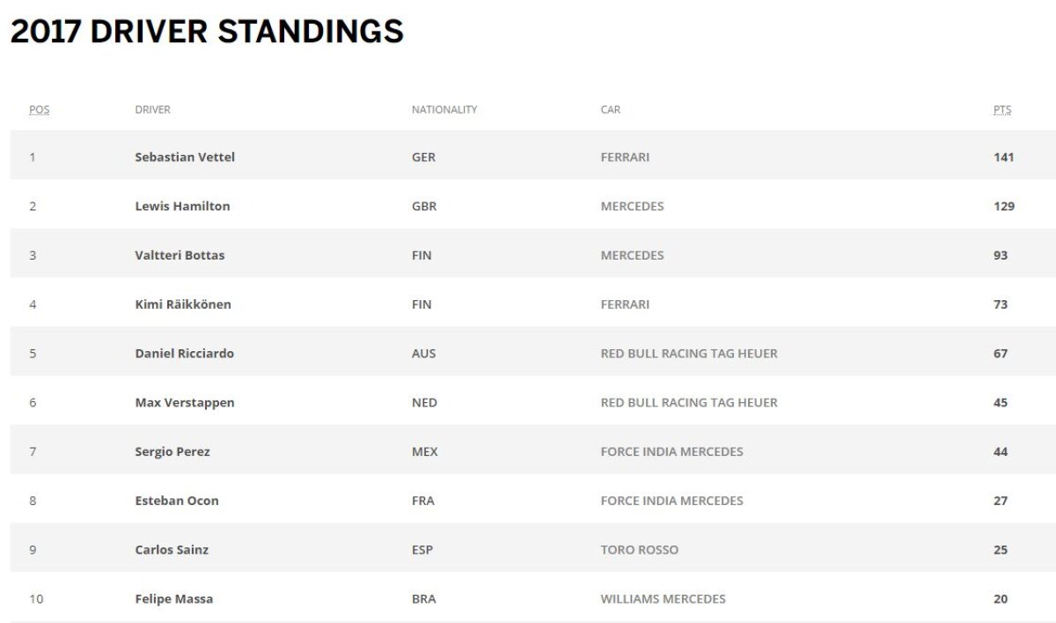Click the 2017 Driver Standings heading
This screenshot has height=623, width=1056.
pyautogui.click(x=207, y=32)
